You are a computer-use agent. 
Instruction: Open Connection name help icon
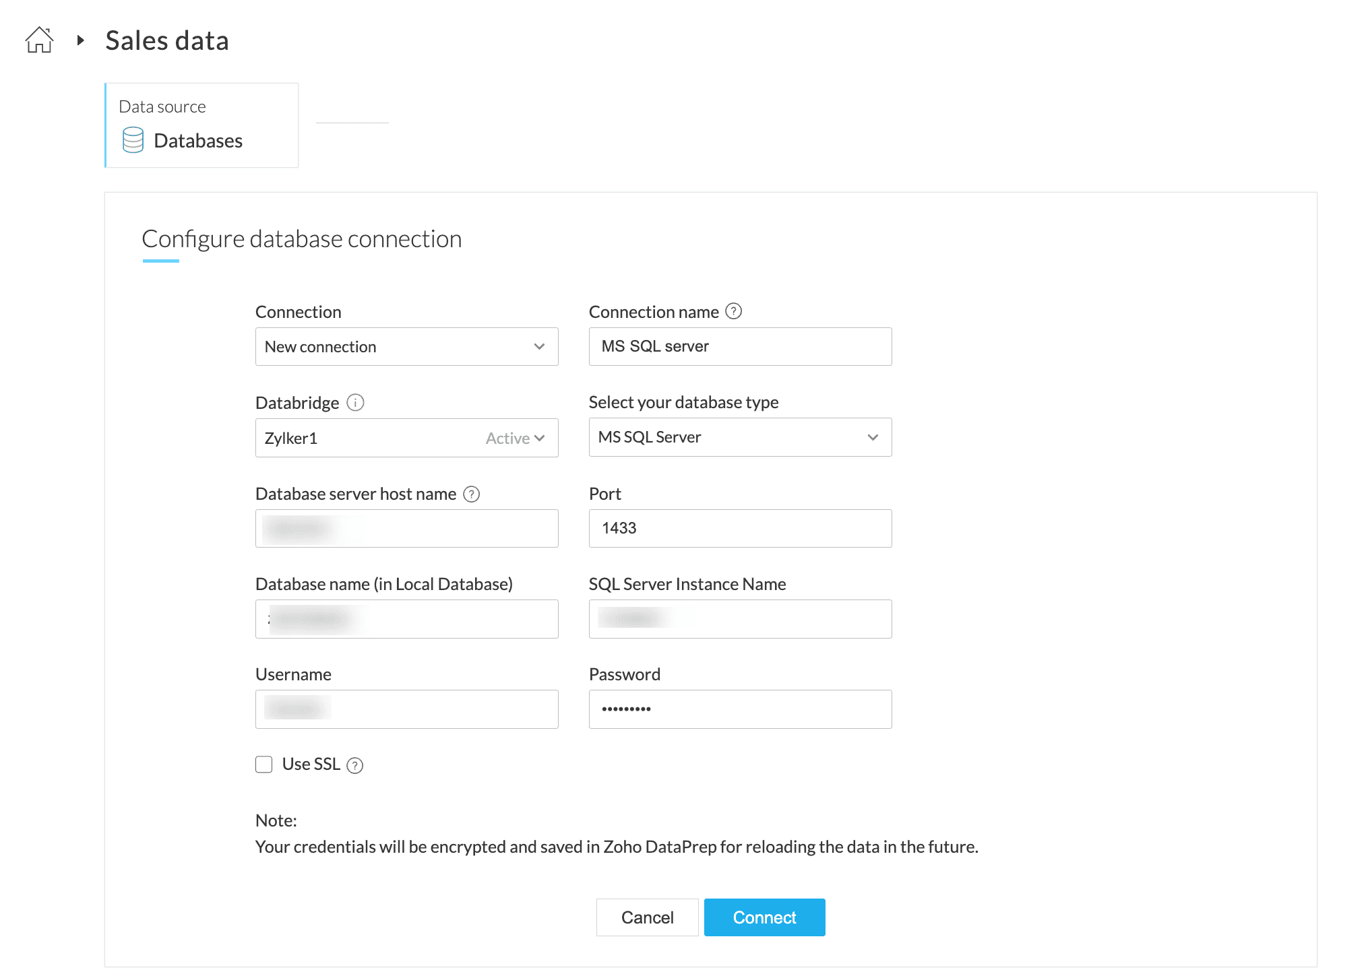point(733,311)
